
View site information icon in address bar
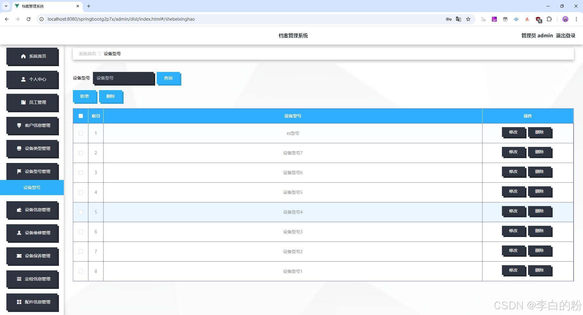click(x=42, y=19)
